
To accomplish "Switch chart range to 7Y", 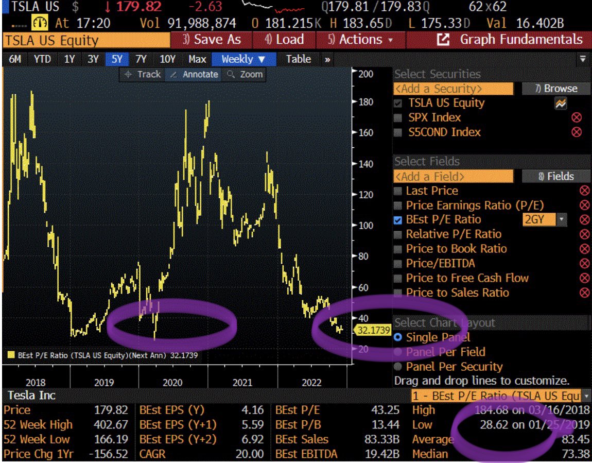I will [141, 59].
